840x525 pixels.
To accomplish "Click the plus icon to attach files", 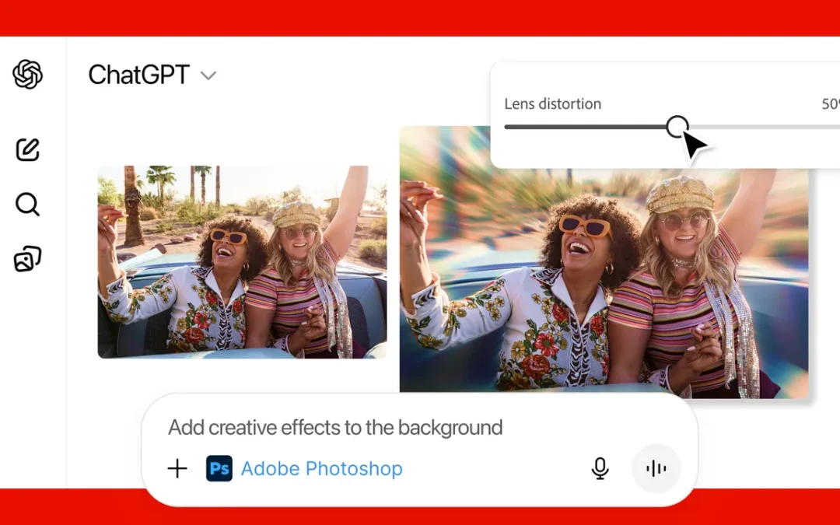I will (177, 468).
